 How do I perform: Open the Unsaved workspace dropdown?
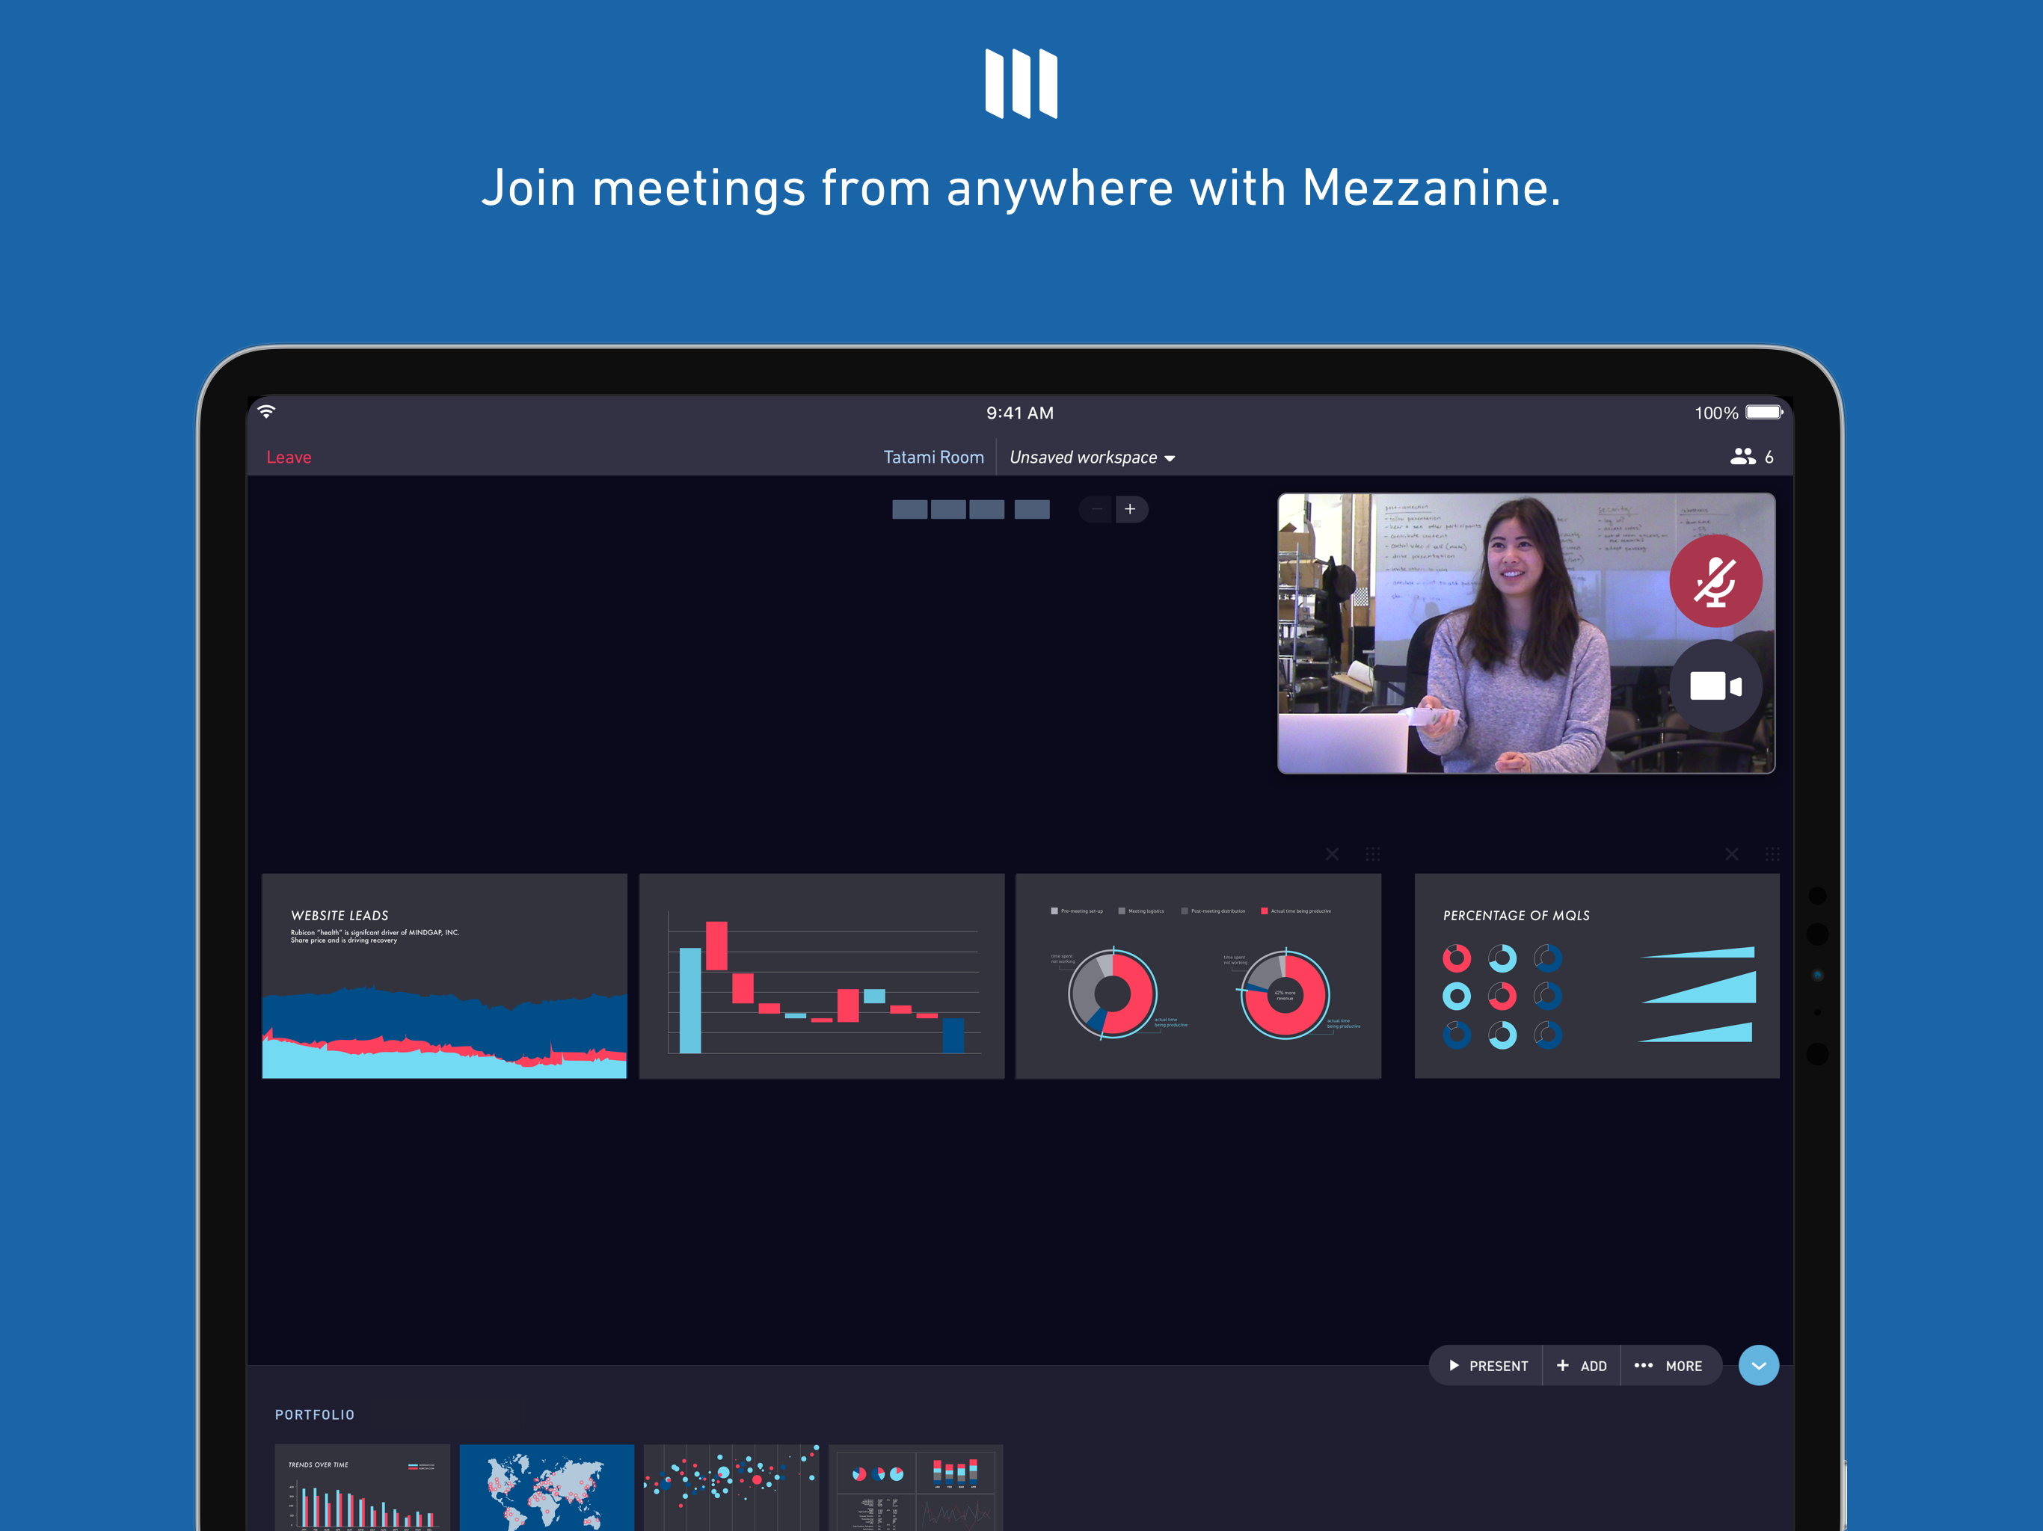[x=1092, y=457]
